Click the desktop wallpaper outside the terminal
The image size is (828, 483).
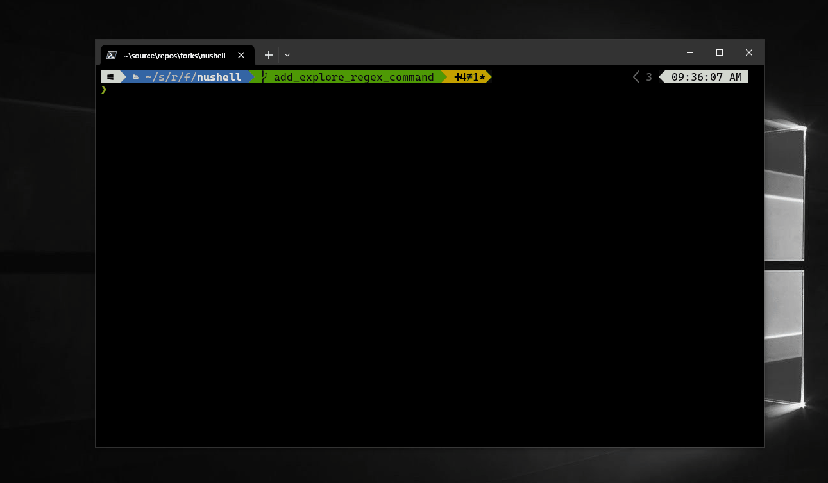click(x=45, y=256)
